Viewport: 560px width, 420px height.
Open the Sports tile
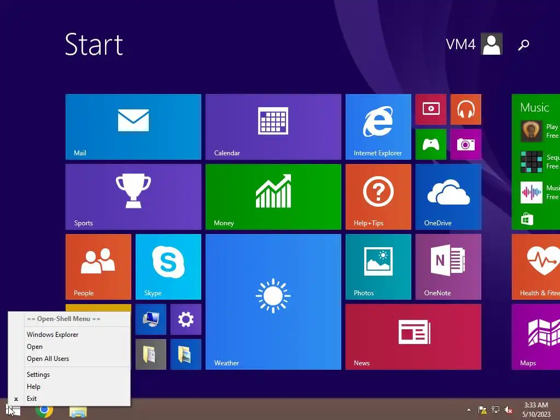(133, 197)
